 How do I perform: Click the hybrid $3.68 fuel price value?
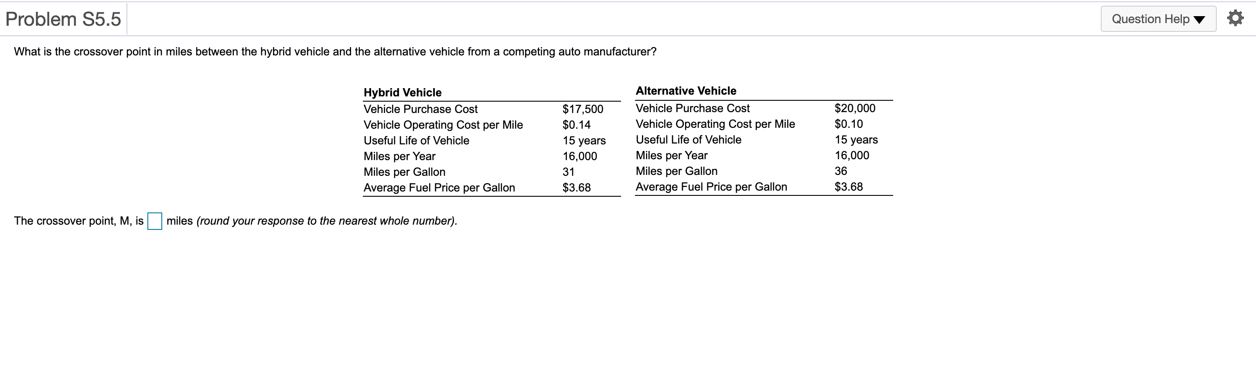point(576,188)
